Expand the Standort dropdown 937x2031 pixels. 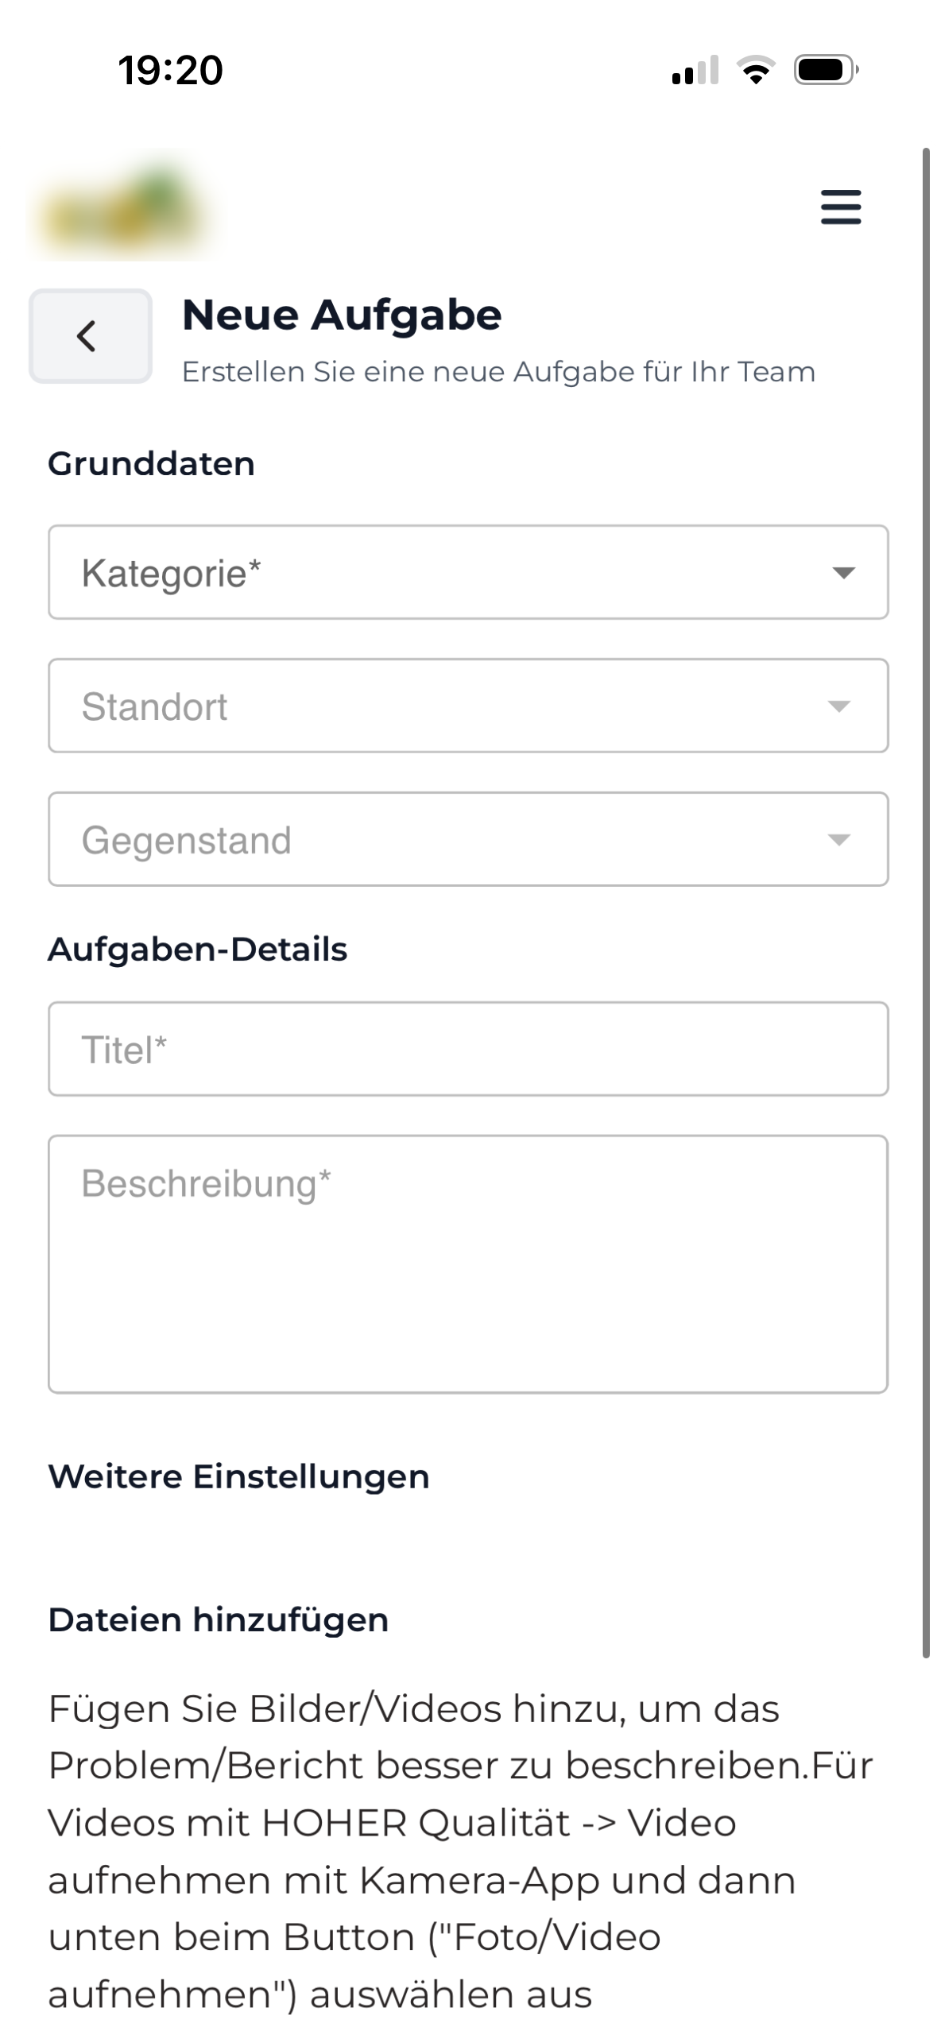click(468, 705)
